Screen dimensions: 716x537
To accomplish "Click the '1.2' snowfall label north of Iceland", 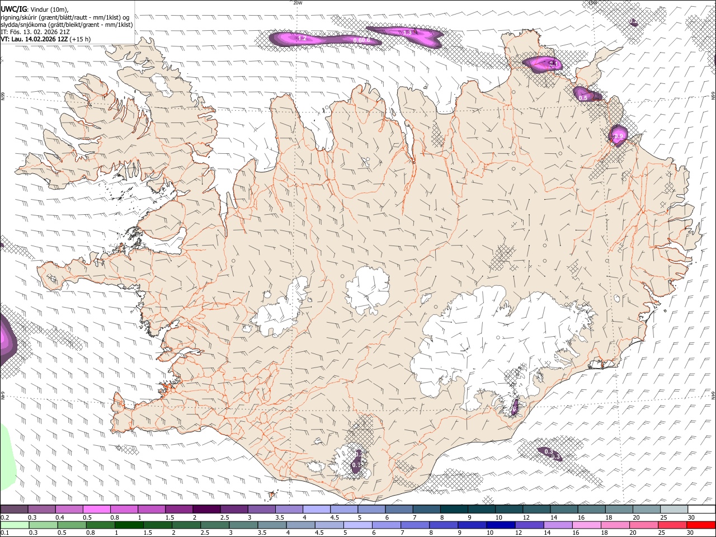I will pyautogui.click(x=302, y=39).
